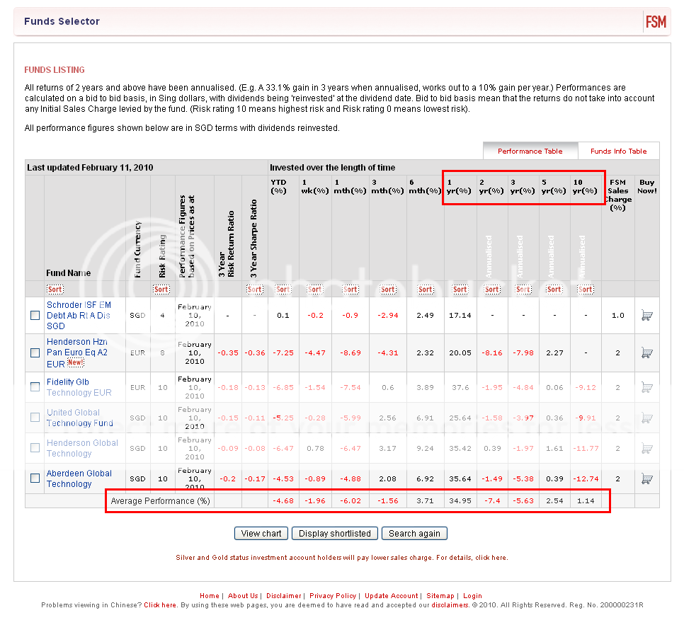Open Henderson Hzn Pan Euro Eq A2 link

click(x=77, y=352)
